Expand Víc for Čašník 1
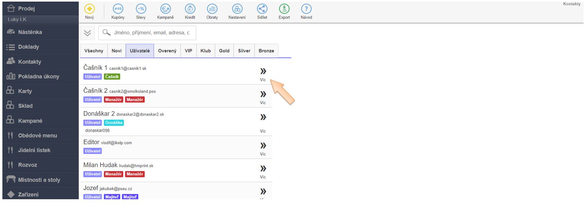 pyautogui.click(x=263, y=72)
